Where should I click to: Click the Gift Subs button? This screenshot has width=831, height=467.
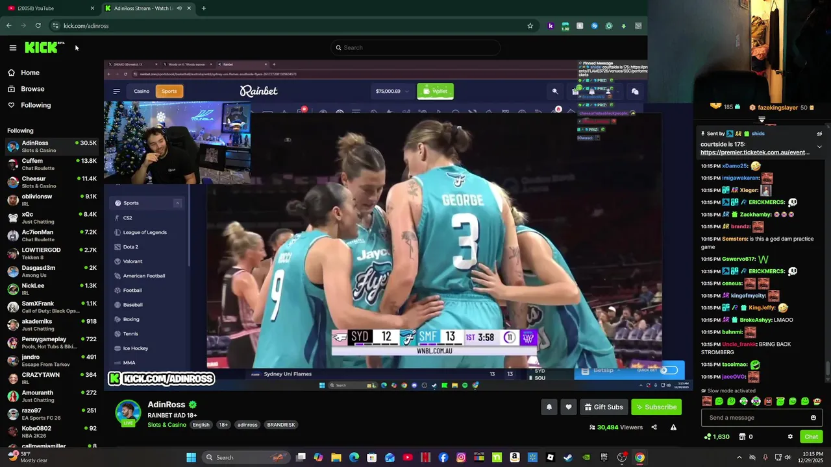click(x=603, y=407)
